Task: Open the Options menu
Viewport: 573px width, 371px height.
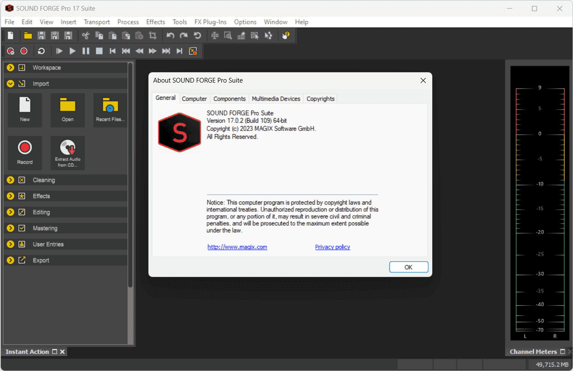Action: pyautogui.click(x=245, y=22)
